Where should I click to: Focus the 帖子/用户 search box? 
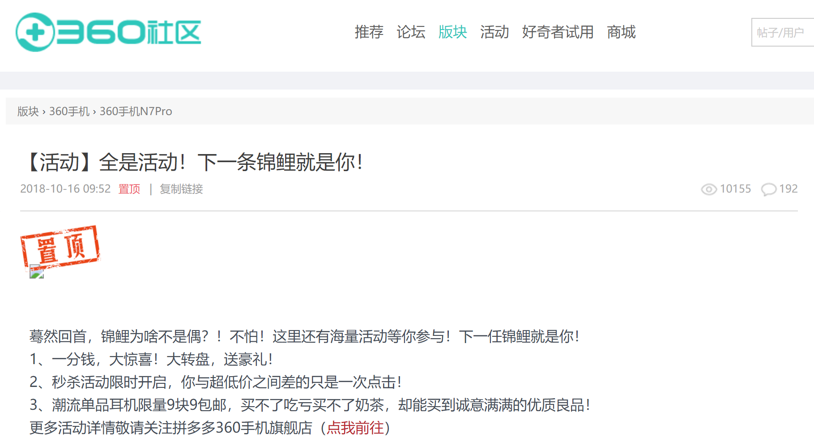(782, 32)
